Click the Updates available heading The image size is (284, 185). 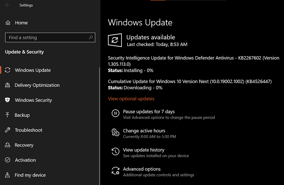(x=150, y=37)
